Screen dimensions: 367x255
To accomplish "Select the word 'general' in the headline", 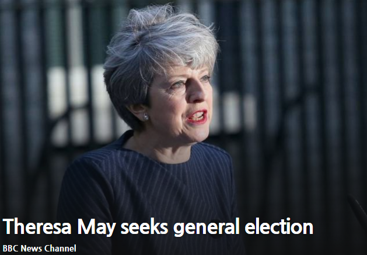I will 207,227.
